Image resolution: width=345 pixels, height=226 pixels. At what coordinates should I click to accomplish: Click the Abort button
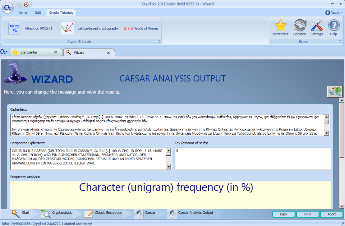(x=331, y=214)
